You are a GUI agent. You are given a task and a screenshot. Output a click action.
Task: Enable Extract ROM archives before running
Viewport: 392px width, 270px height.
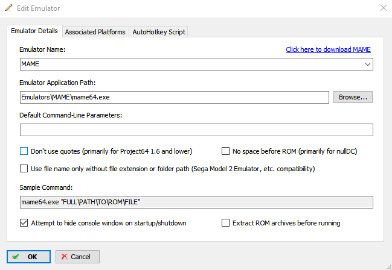click(x=225, y=222)
